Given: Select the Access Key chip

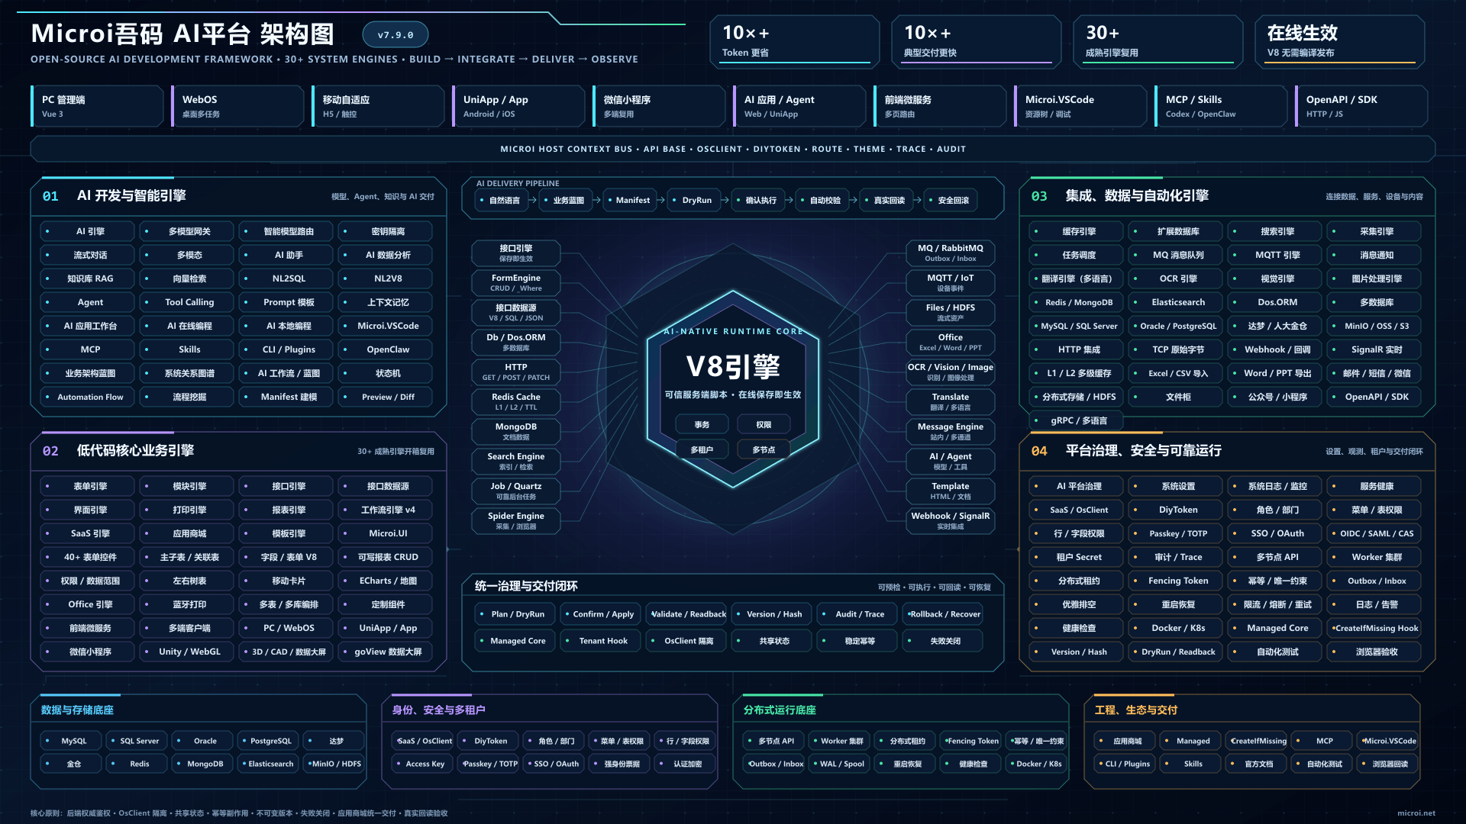Looking at the screenshot, I should point(422,764).
